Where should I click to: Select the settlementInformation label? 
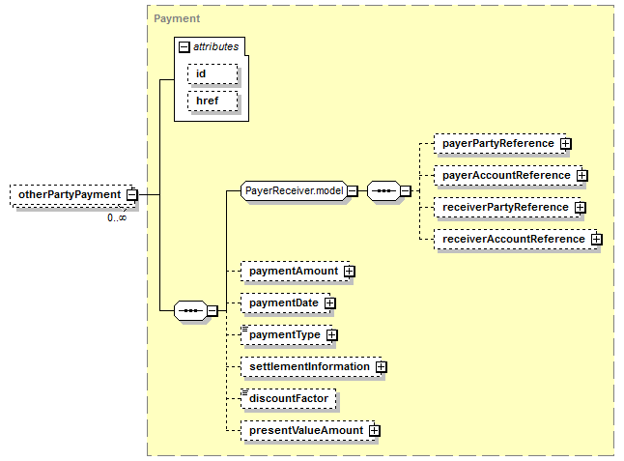pos(310,366)
